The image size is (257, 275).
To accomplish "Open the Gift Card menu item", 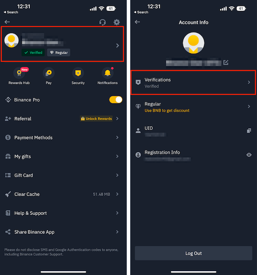I will point(63,175).
